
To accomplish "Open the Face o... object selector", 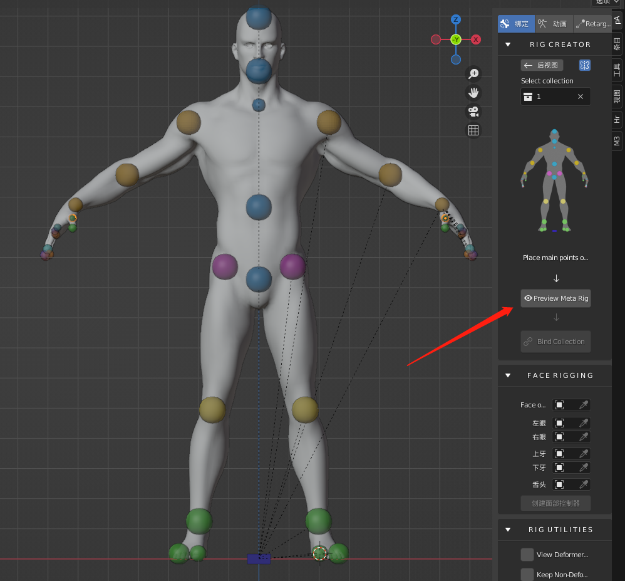I will click(571, 405).
